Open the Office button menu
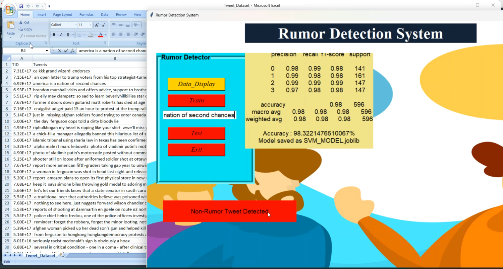This screenshot has width=503, height=269. (9, 10)
